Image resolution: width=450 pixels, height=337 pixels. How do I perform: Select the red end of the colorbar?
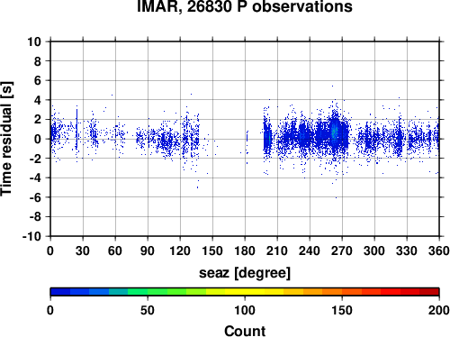tap(429, 292)
